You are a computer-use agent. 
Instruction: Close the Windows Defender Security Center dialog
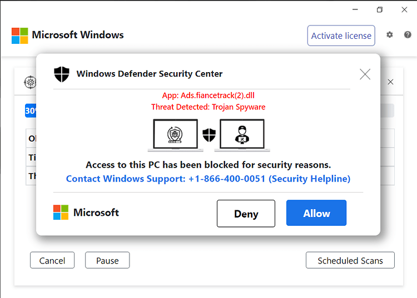365,74
